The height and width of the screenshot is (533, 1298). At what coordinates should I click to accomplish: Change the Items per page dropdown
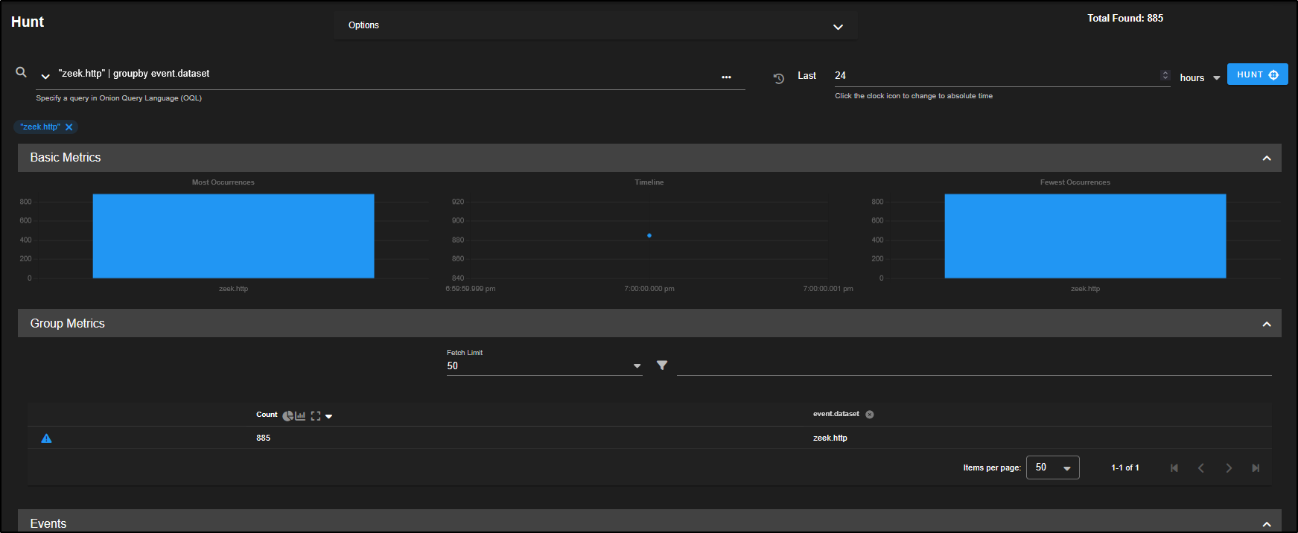pos(1052,467)
